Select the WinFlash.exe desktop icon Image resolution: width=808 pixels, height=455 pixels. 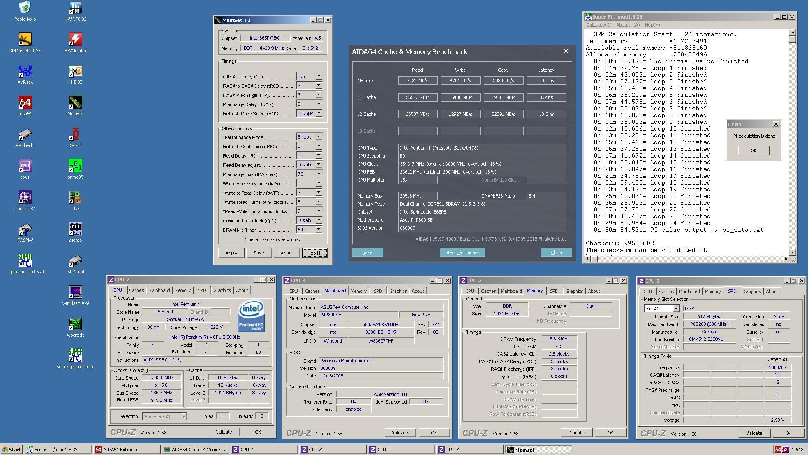[x=75, y=295]
